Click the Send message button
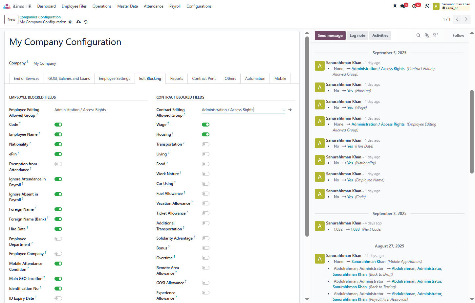 coord(330,35)
